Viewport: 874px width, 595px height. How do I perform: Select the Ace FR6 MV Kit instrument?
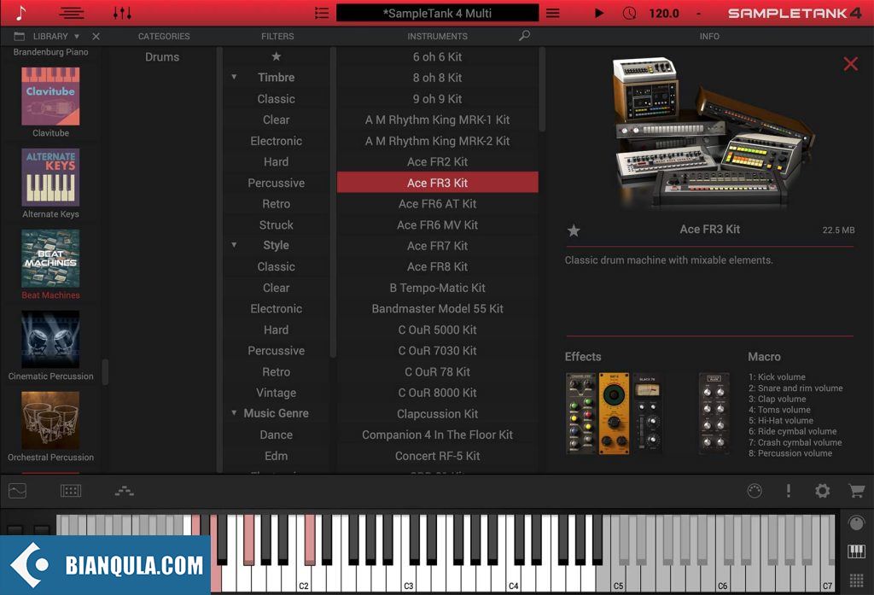click(438, 225)
